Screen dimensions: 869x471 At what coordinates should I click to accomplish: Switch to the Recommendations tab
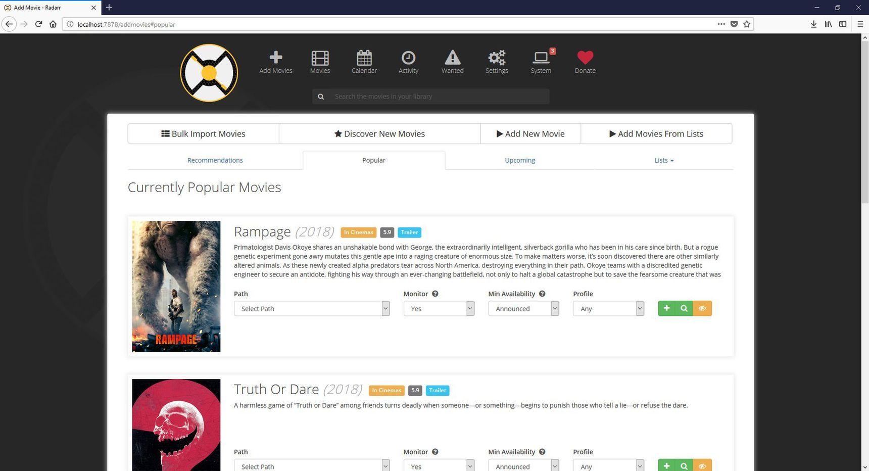click(x=215, y=160)
